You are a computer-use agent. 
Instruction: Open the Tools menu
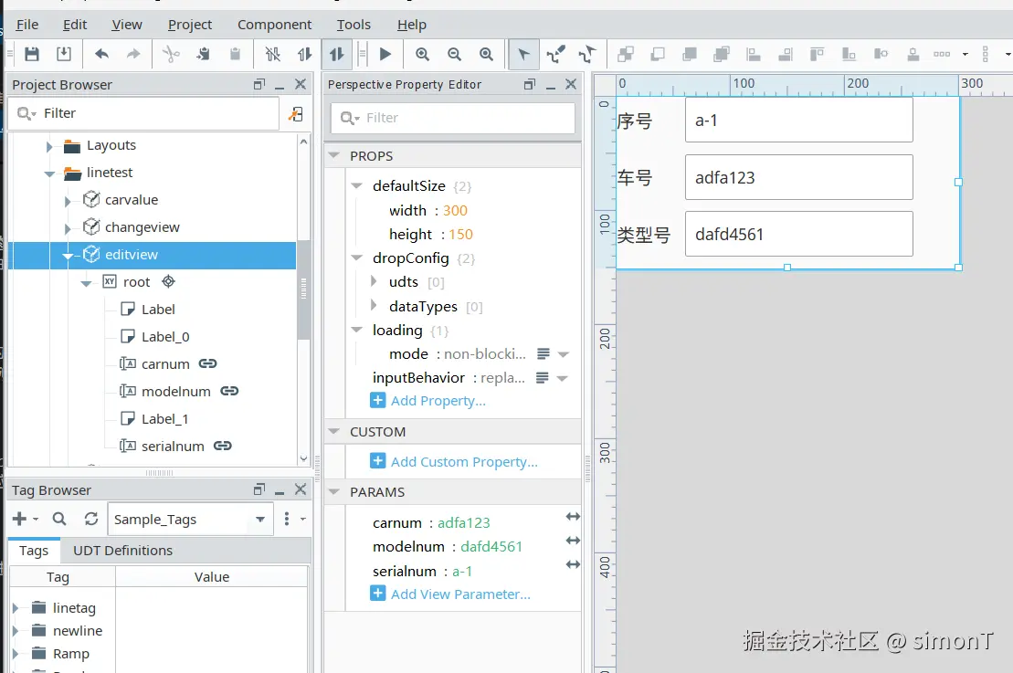click(353, 25)
